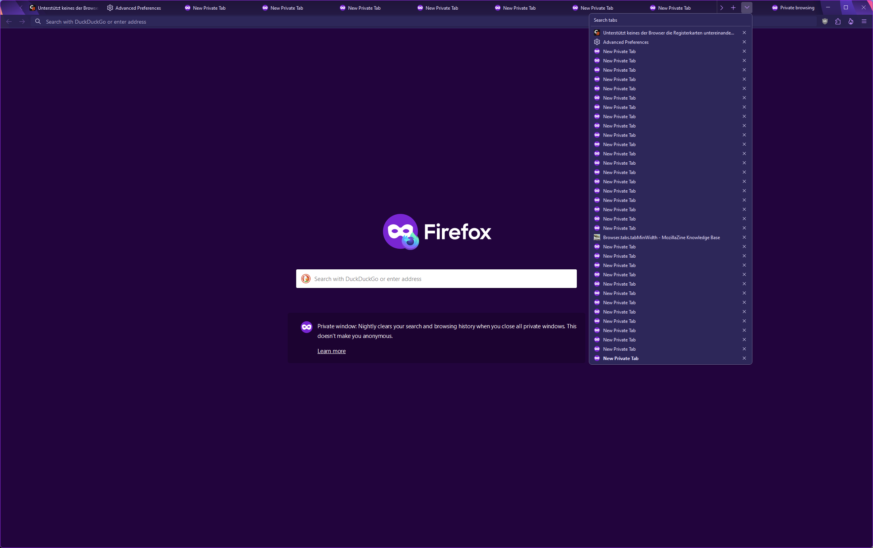Viewport: 873px width, 548px height.
Task: Close 'Browser.tabs.tabMinWidth' entry from list panel
Action: 744,238
